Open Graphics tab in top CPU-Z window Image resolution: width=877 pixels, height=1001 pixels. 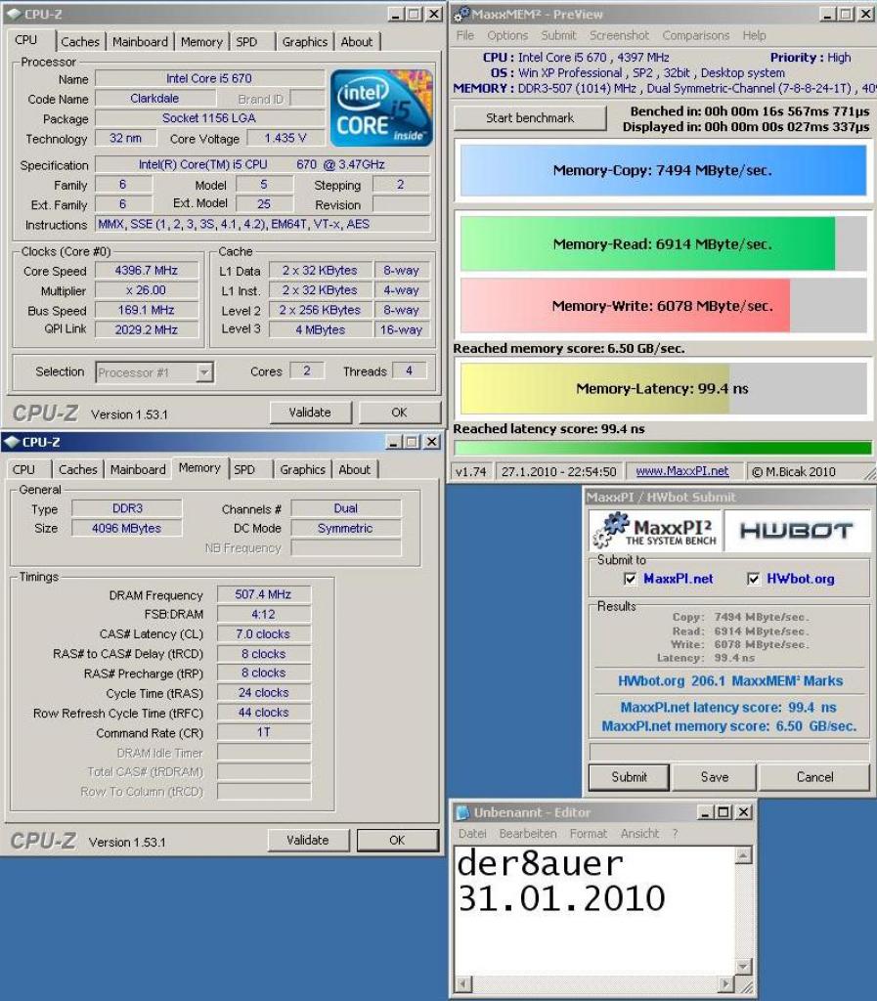pos(304,42)
